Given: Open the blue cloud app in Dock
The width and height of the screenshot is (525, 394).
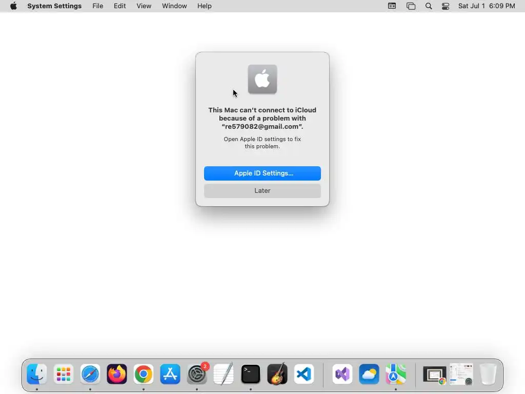Looking at the screenshot, I should [x=369, y=374].
